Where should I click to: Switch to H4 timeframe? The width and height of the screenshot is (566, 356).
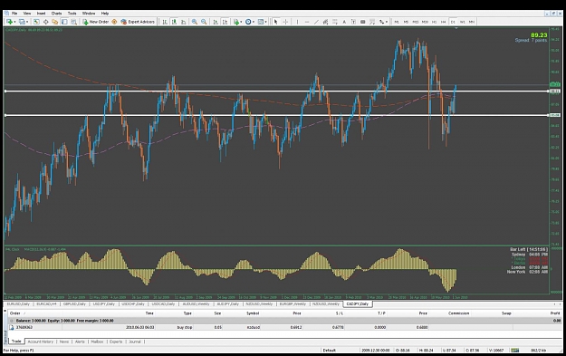coord(443,22)
